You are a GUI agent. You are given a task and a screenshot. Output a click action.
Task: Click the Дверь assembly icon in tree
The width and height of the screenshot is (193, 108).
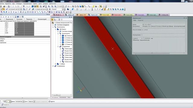tap(58, 64)
